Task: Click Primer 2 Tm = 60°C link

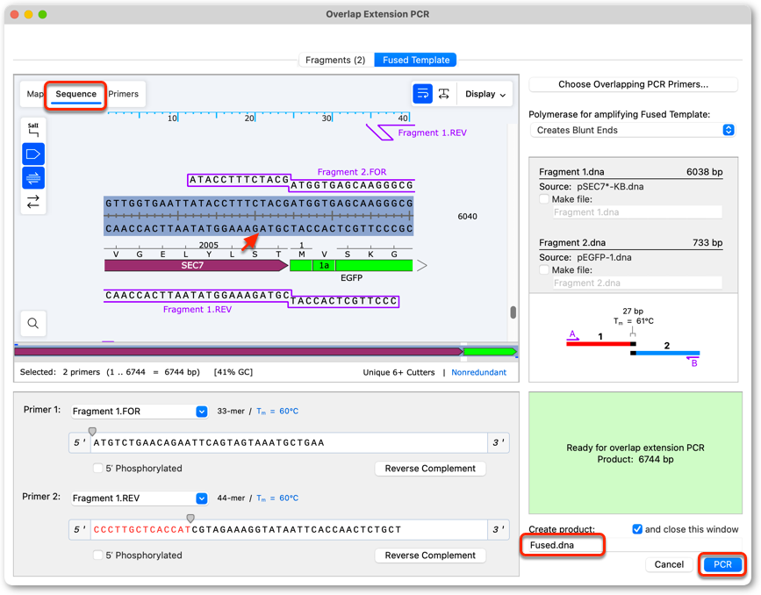Action: point(277,498)
